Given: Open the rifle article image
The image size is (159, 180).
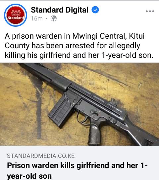Looking at the screenshot, I should point(79,104).
